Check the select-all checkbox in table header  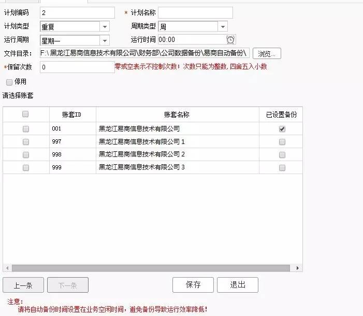point(25,114)
